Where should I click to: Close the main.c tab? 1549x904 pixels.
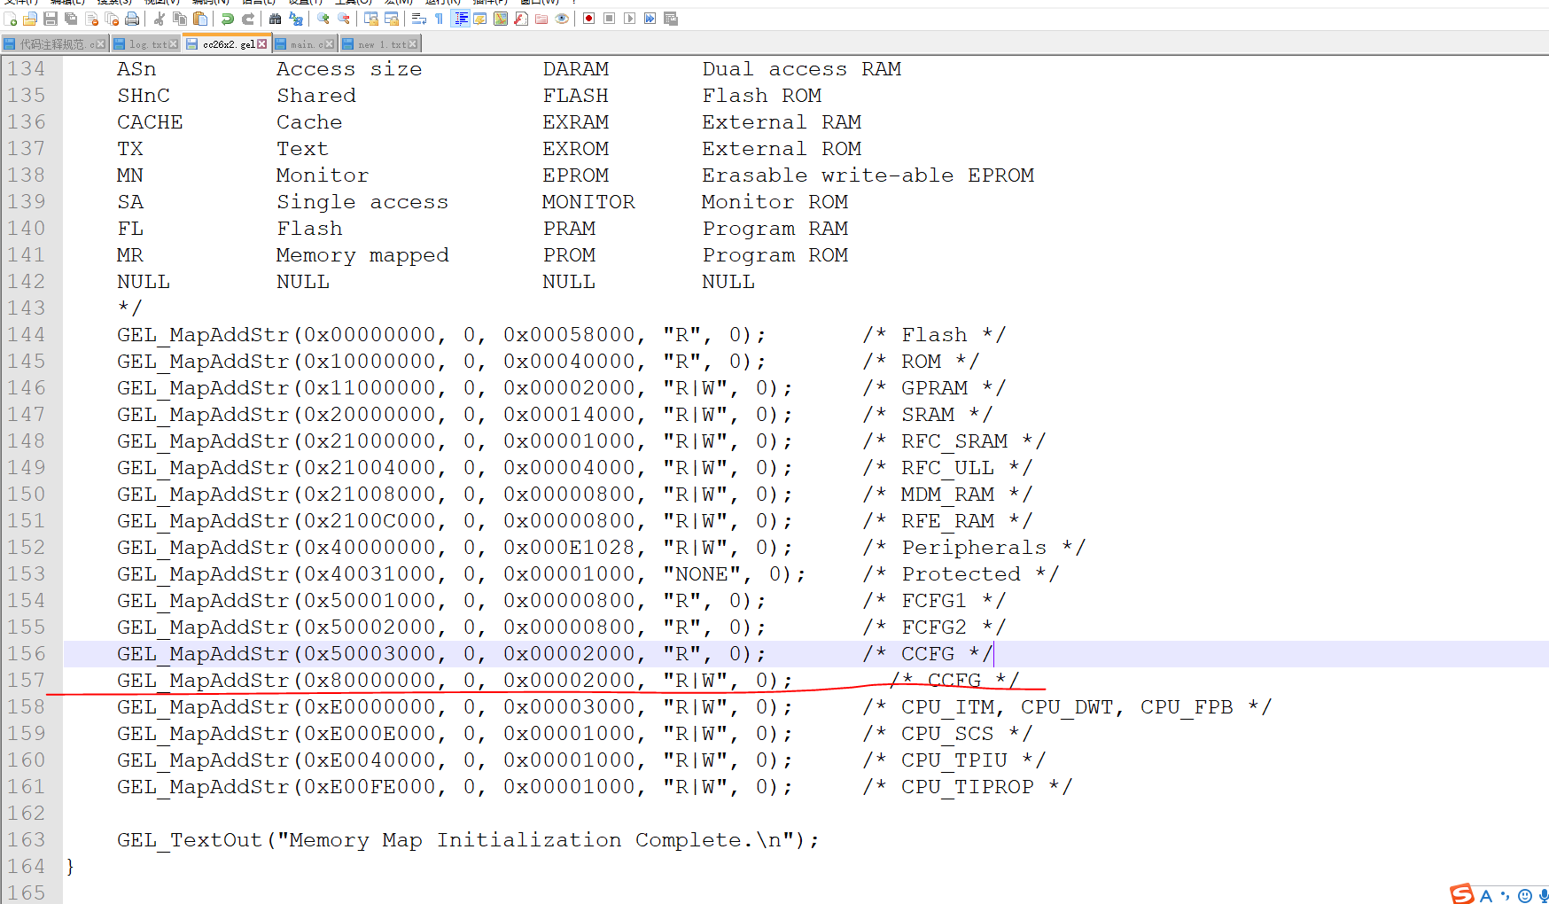(330, 44)
